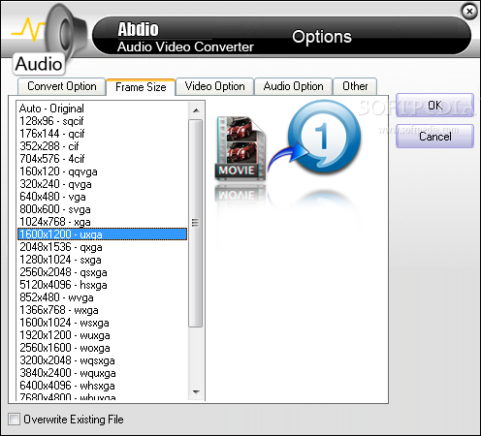Choose '6400x4096 - whsxga' frame size

102,386
